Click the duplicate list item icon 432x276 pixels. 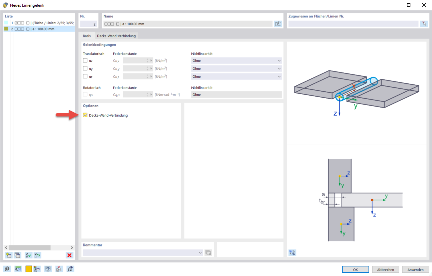(x=17, y=255)
